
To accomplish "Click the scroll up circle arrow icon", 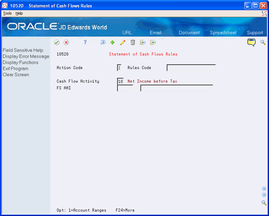I will [x=264, y=189].
